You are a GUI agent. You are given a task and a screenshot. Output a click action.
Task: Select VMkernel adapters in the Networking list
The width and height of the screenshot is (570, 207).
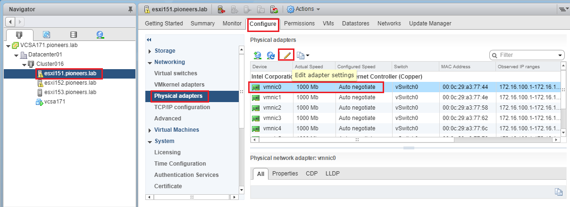point(179,85)
